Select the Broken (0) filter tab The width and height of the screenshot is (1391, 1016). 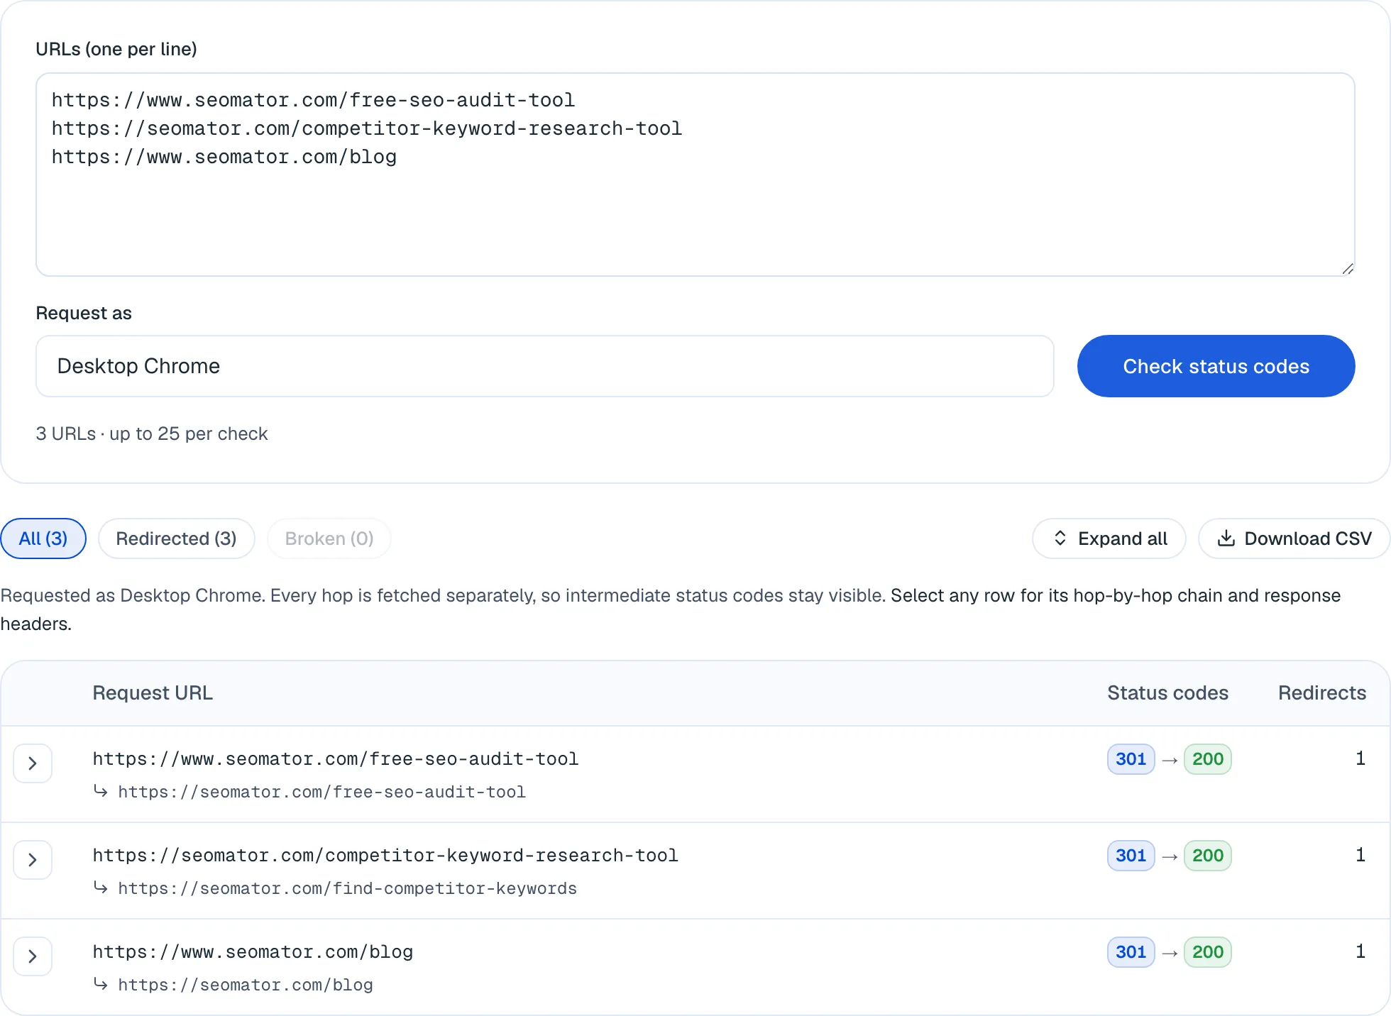coord(329,539)
